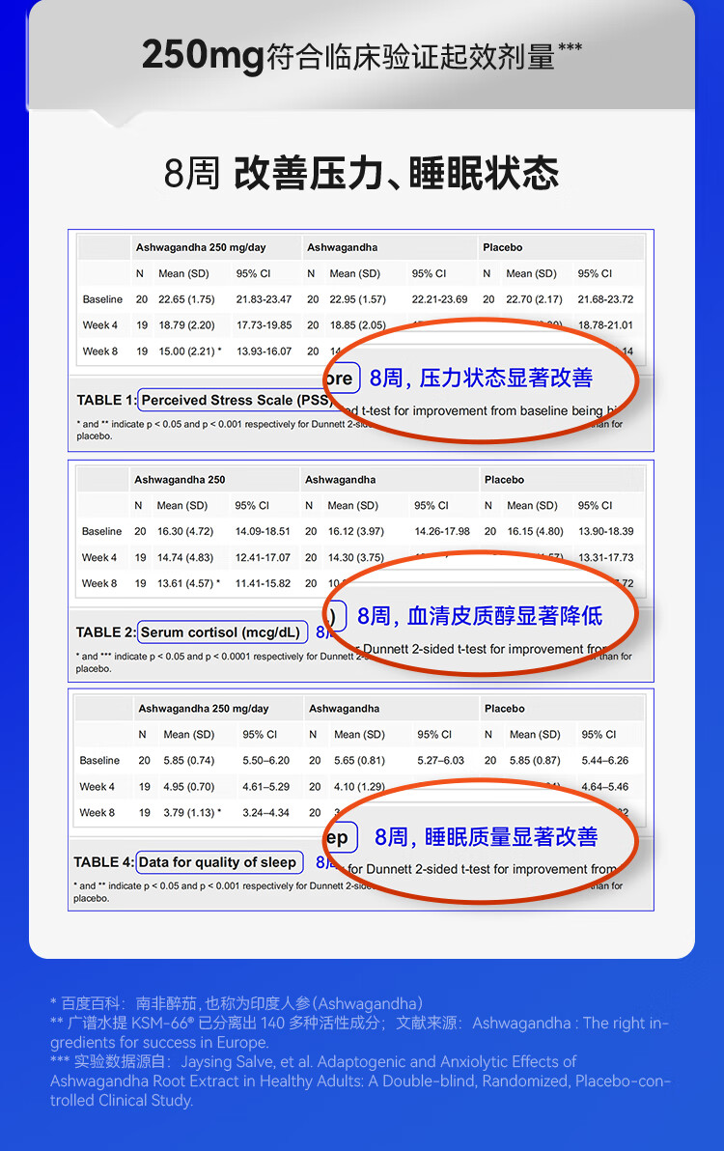Click the 'TABLE 2:' label
The width and height of the screenshot is (724, 1151).
click(105, 632)
